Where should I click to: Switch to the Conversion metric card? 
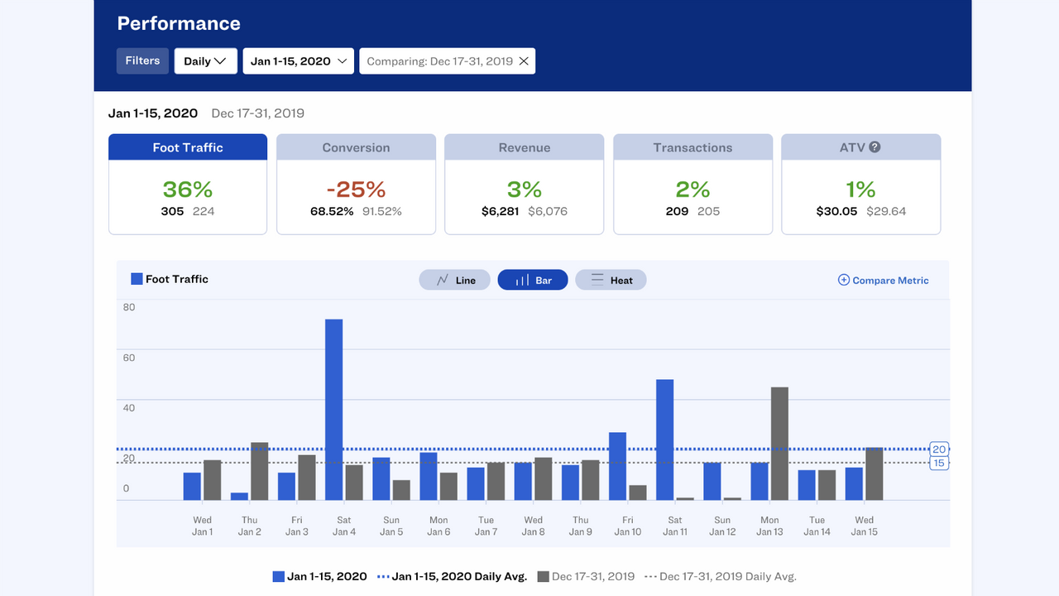pos(356,184)
